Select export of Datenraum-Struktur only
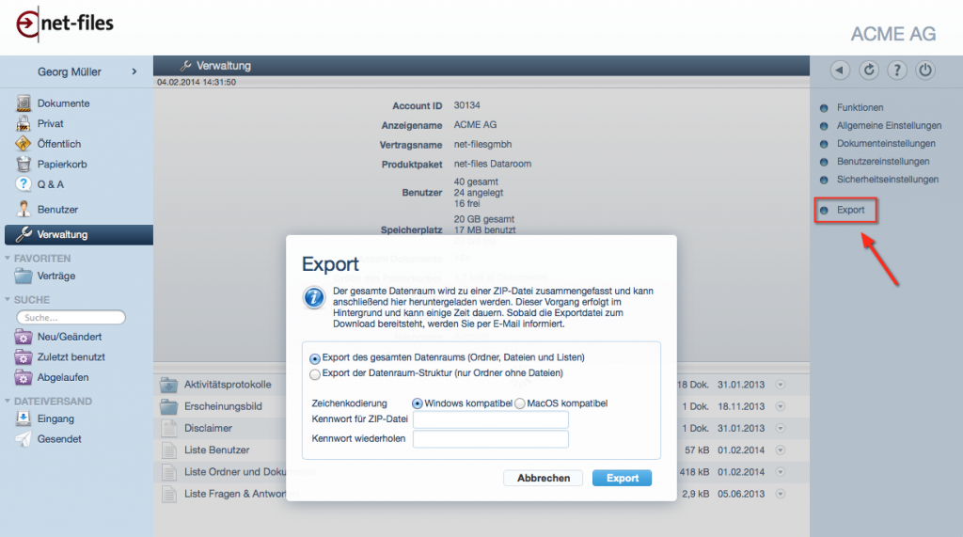 coord(315,373)
